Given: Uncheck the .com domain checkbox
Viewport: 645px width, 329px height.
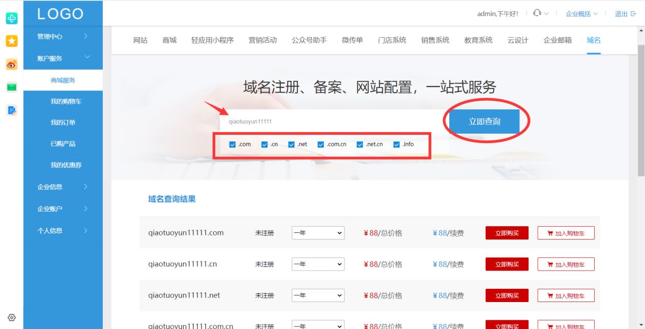Looking at the screenshot, I should [x=231, y=144].
